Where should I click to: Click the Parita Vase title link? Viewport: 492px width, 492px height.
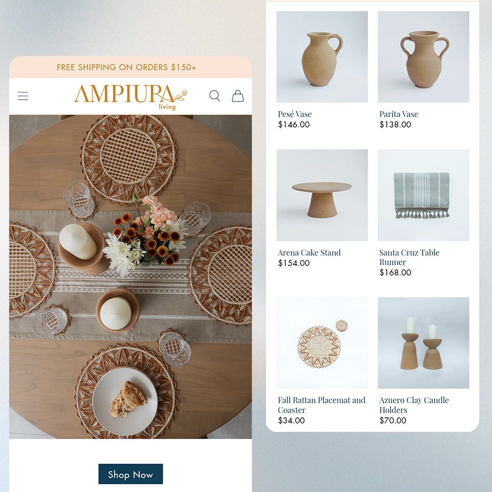[399, 114]
